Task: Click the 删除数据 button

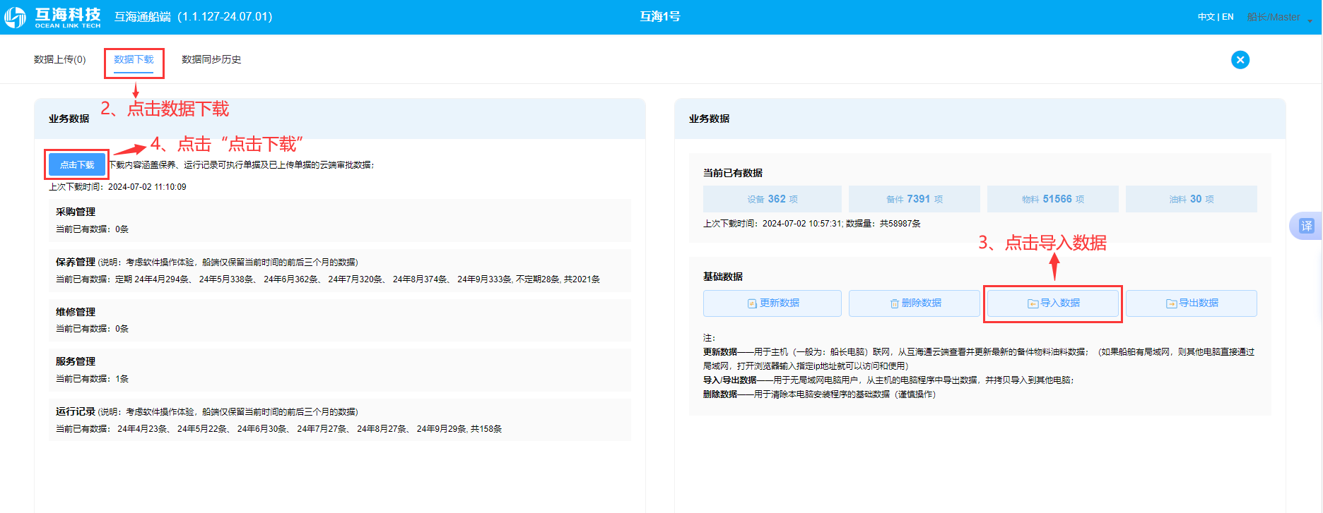Action: (x=914, y=303)
